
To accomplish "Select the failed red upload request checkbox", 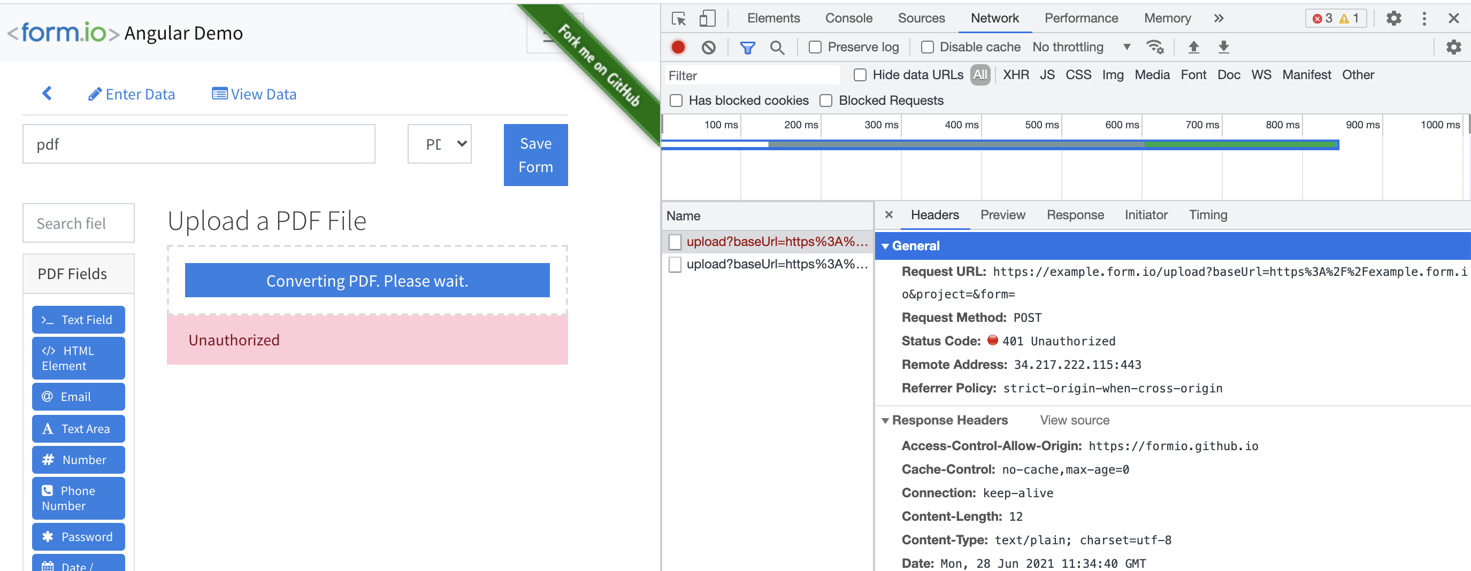I will pos(675,242).
